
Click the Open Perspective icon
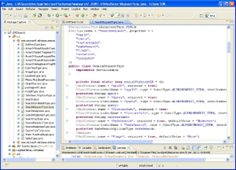coord(201,15)
